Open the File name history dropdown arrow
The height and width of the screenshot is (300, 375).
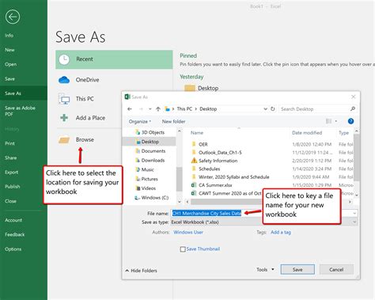pyautogui.click(x=354, y=213)
